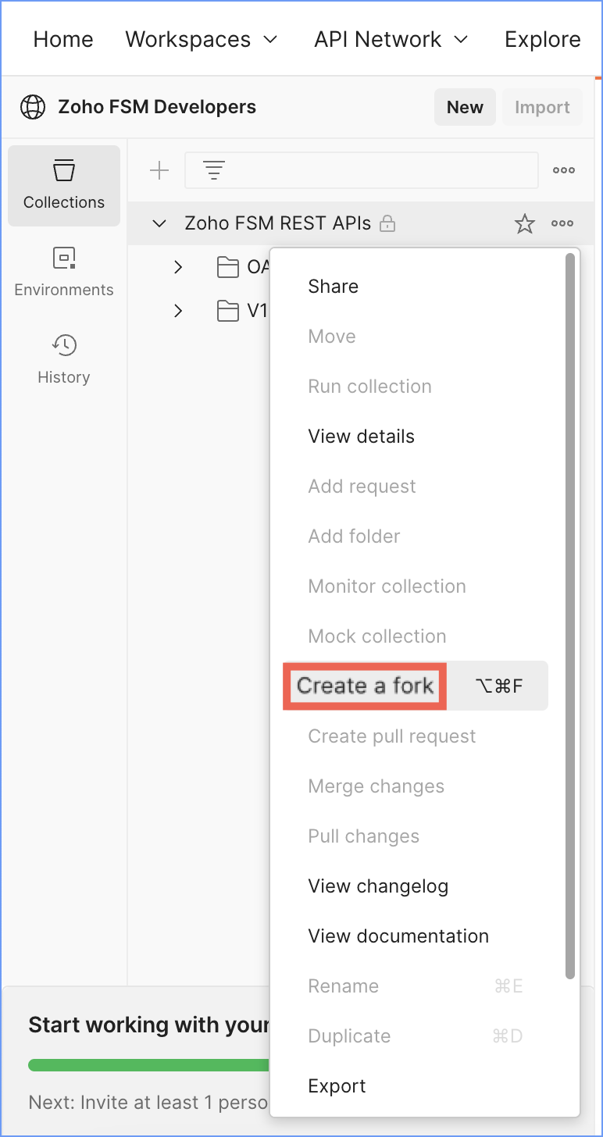Expand the OA folder
Viewport: 603px width, 1137px height.
177,267
